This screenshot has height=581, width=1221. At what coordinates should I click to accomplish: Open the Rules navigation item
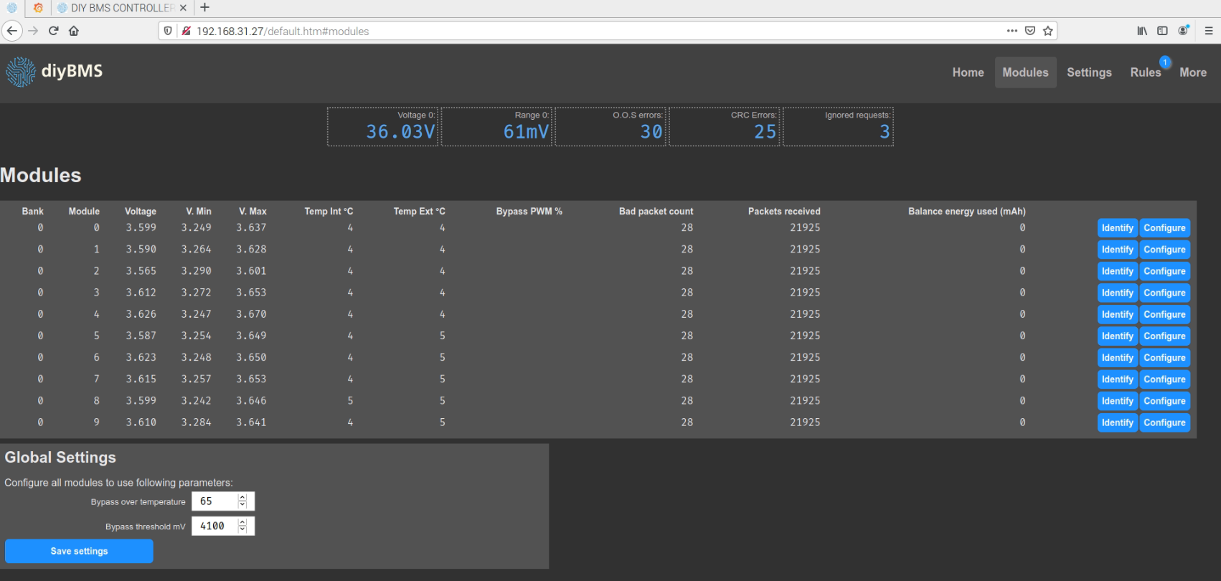[x=1146, y=72]
